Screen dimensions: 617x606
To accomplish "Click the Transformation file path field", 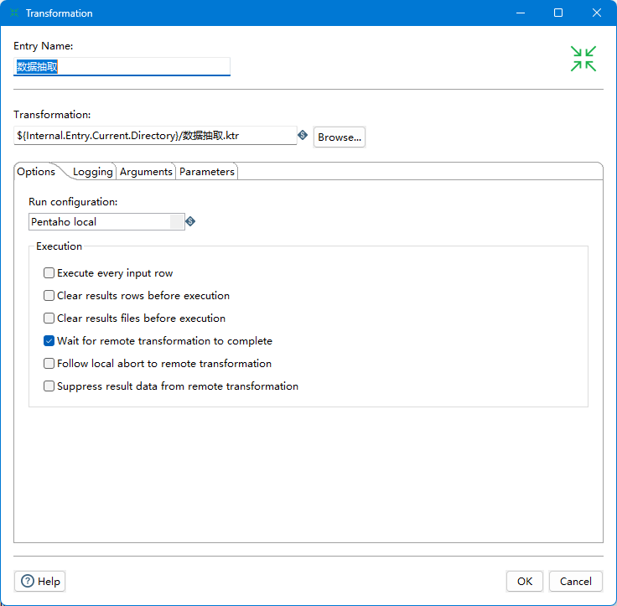I will click(155, 135).
